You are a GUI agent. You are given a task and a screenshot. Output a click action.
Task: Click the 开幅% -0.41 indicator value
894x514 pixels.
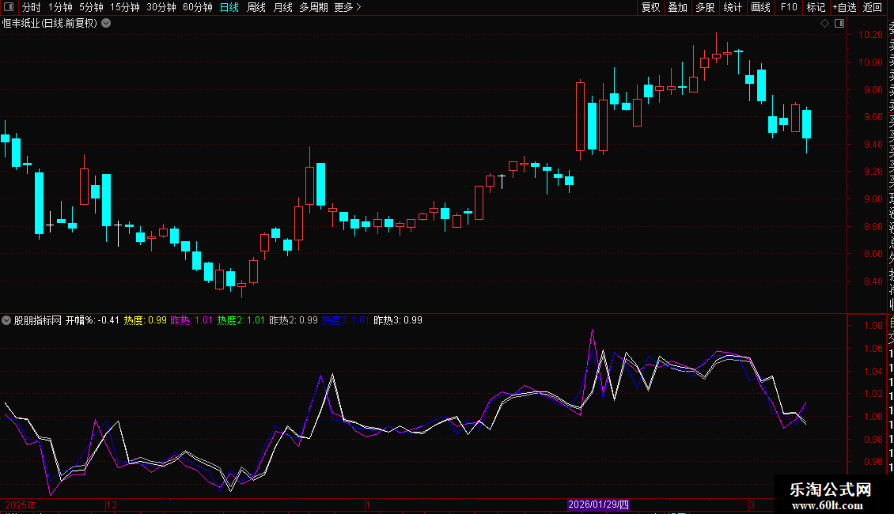pos(93,320)
